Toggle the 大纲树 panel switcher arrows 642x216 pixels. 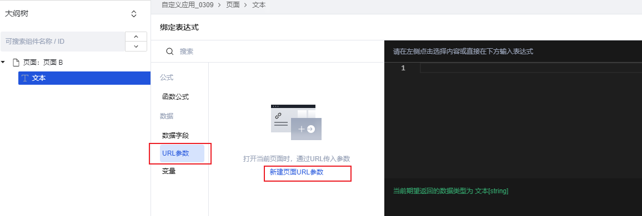click(x=134, y=14)
